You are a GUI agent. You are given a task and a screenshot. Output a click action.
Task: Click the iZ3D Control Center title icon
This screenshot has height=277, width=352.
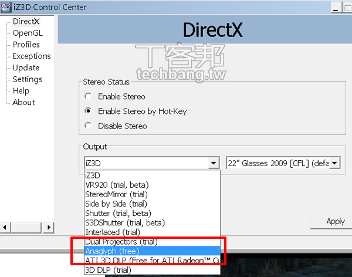(x=6, y=7)
